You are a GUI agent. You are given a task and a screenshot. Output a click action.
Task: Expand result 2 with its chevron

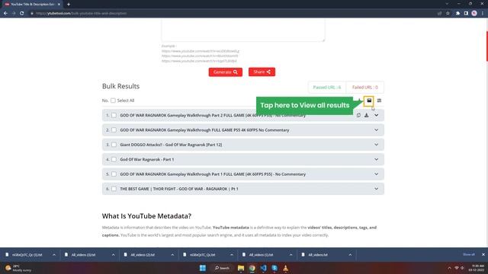[376, 130]
